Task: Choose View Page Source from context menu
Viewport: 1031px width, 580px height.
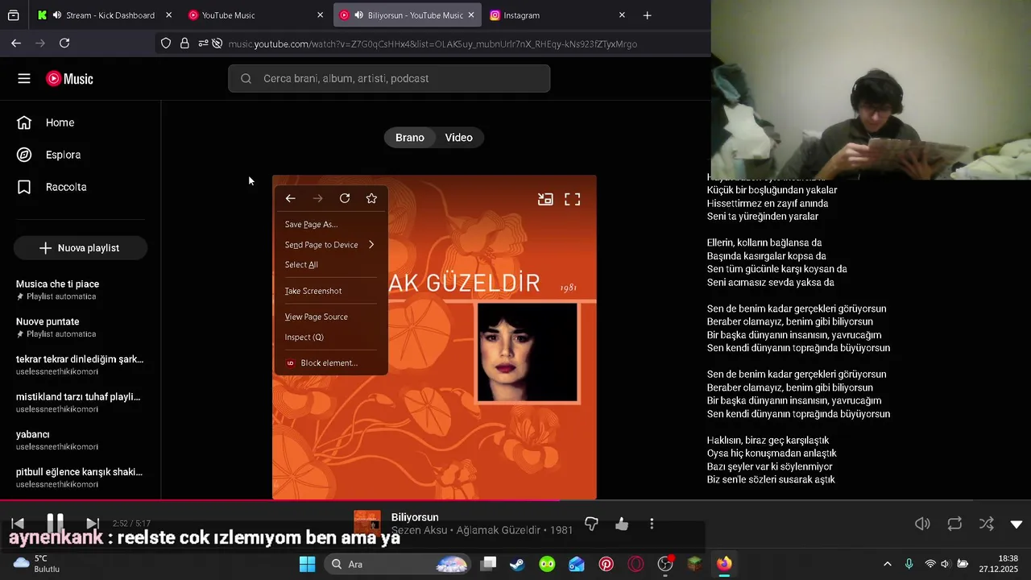Action: pos(330,317)
